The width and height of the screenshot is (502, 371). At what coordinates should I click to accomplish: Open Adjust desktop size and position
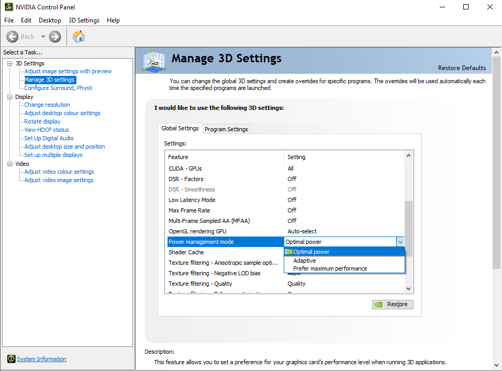(x=65, y=147)
